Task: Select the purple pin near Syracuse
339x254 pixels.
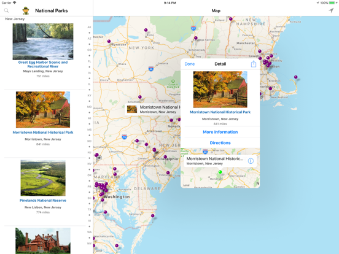Action: (109, 41)
